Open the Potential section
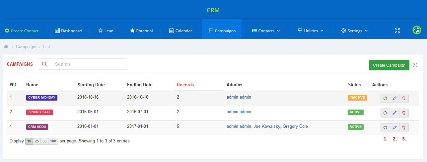Viewport: 427px width, 162px height. (141, 31)
